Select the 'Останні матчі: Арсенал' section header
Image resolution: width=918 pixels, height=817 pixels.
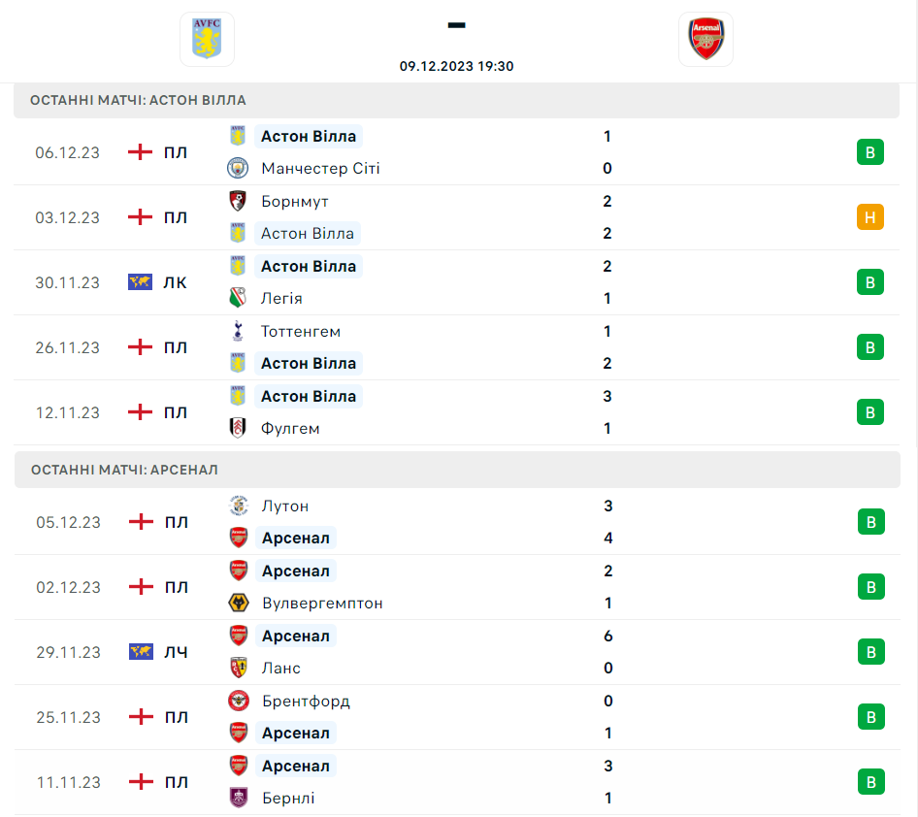(124, 470)
